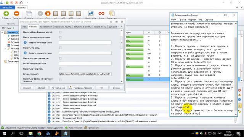Open Chrome from the taskbar
The image size is (244, 137).
pos(39,134)
